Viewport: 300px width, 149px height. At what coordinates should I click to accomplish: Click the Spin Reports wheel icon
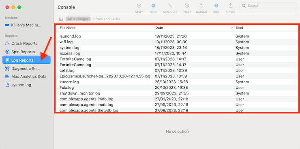pos(7,52)
